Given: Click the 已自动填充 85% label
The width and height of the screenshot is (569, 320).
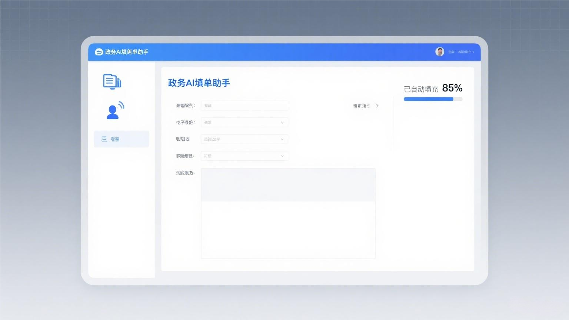Looking at the screenshot, I should [433, 89].
